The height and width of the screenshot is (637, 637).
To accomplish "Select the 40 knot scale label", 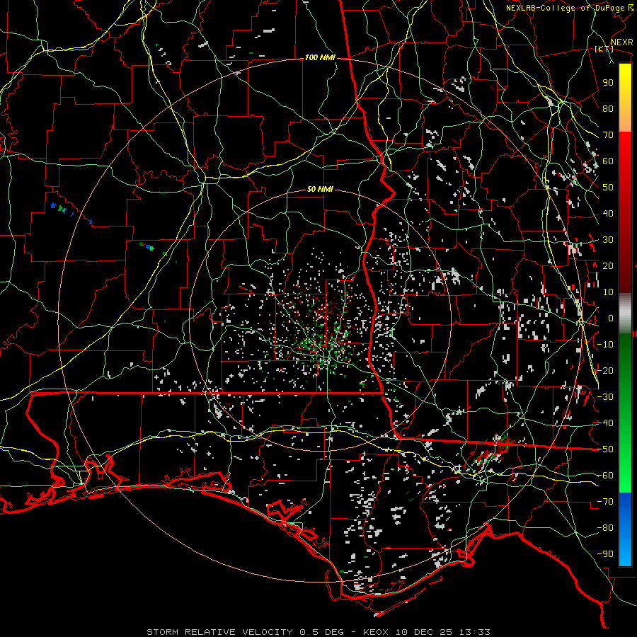I will [x=608, y=213].
